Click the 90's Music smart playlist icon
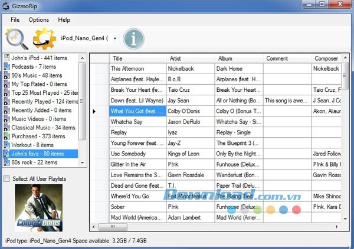Viewport: 354px width, 249px height. (6, 75)
